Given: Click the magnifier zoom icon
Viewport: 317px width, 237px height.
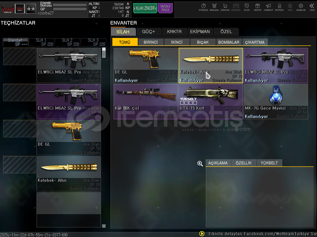Looking at the screenshot, I should (x=200, y=164).
